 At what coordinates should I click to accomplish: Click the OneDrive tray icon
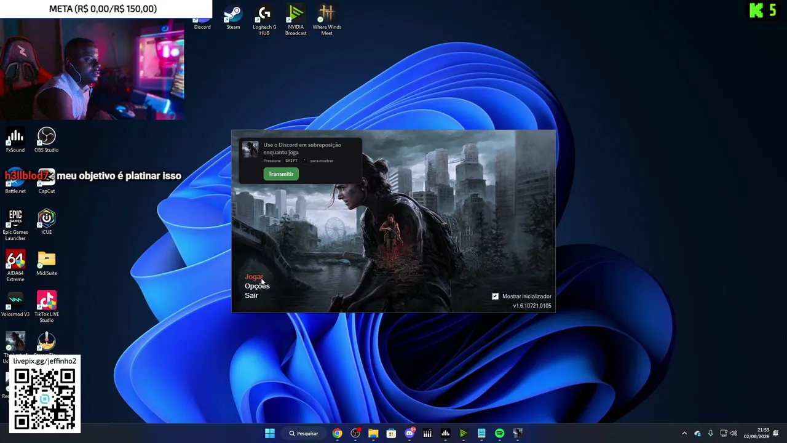(697, 433)
